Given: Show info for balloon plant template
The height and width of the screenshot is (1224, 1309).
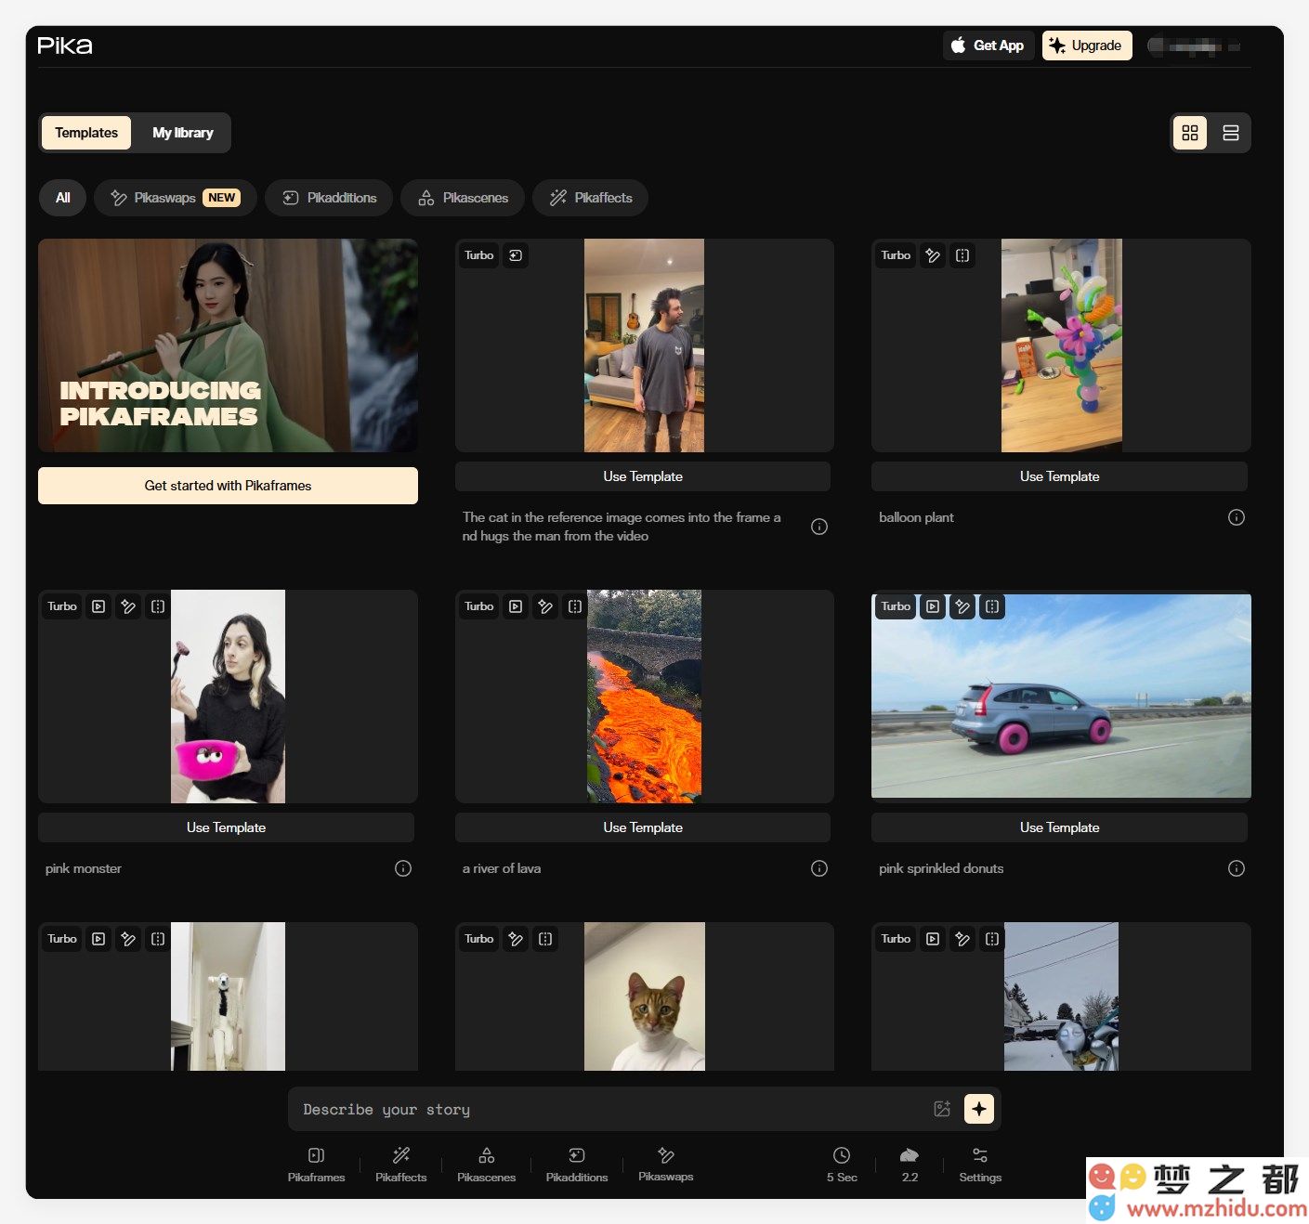Looking at the screenshot, I should (x=1237, y=517).
